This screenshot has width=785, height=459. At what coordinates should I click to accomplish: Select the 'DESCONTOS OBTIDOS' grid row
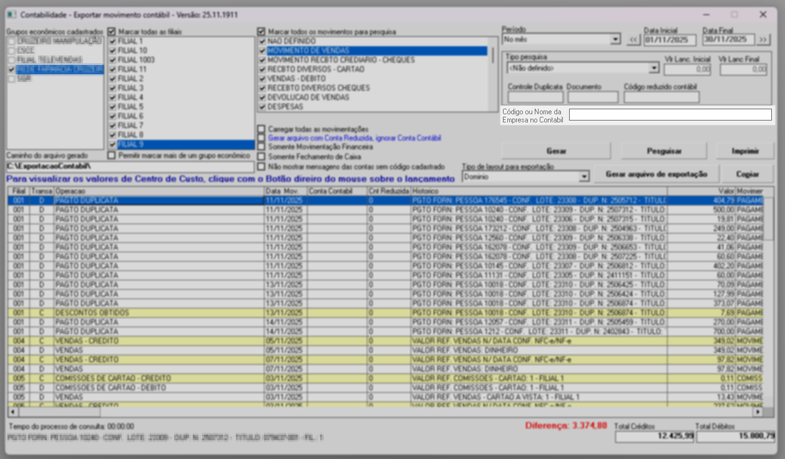click(x=92, y=313)
